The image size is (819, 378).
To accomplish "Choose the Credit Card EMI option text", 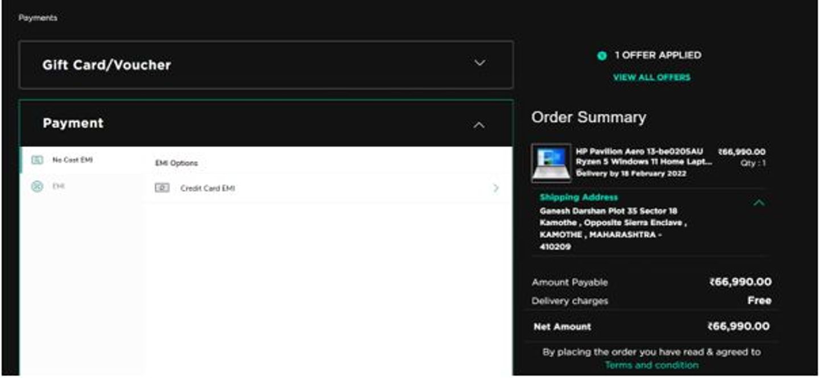I will tap(207, 188).
